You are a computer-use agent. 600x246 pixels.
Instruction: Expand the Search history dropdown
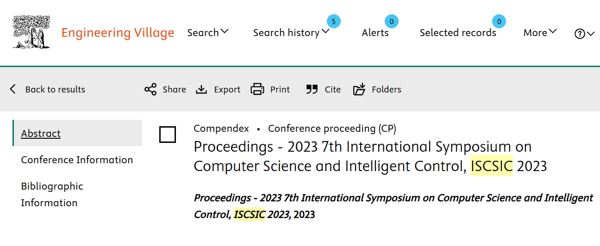291,32
